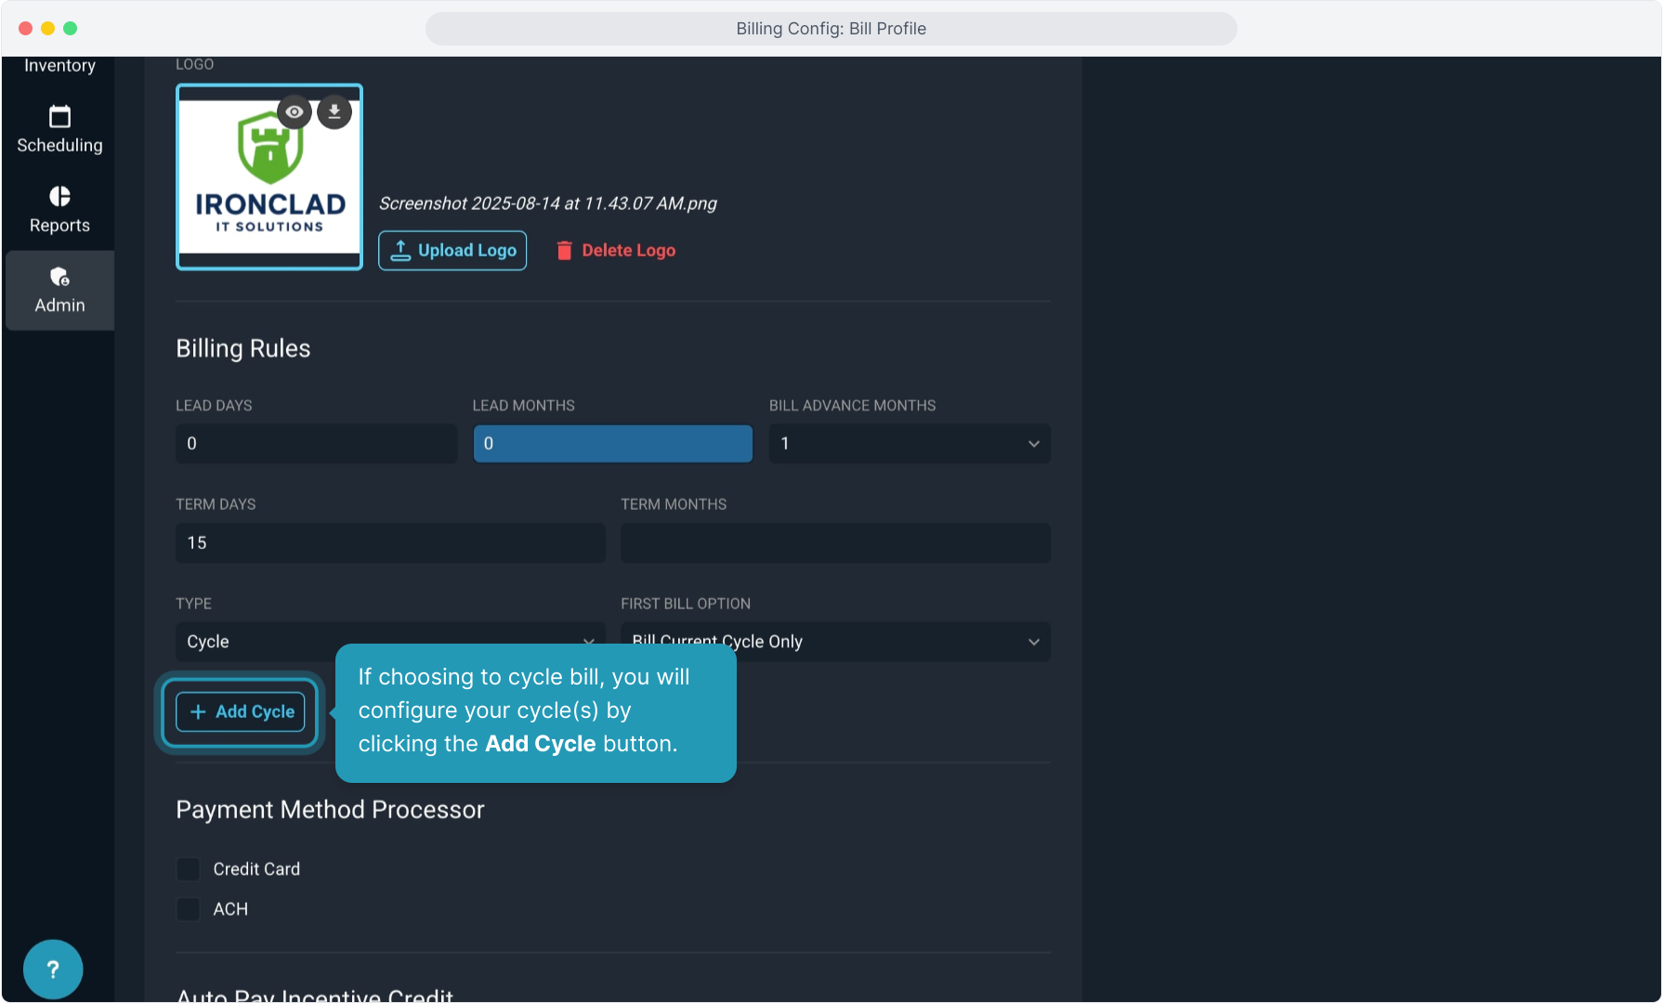Image resolution: width=1663 pixels, height=1003 pixels.
Task: Click the trash icon beside Delete Logo
Action: click(x=564, y=251)
